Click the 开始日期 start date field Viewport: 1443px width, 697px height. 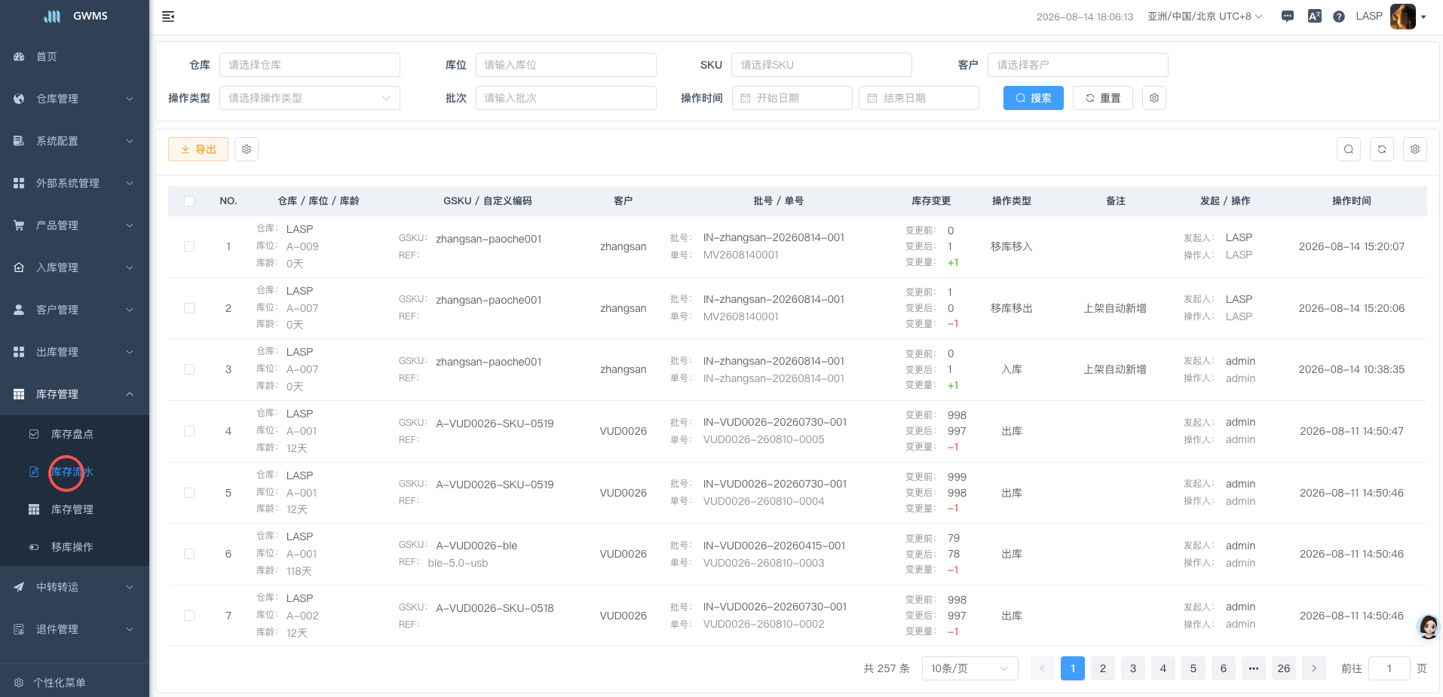(x=792, y=98)
